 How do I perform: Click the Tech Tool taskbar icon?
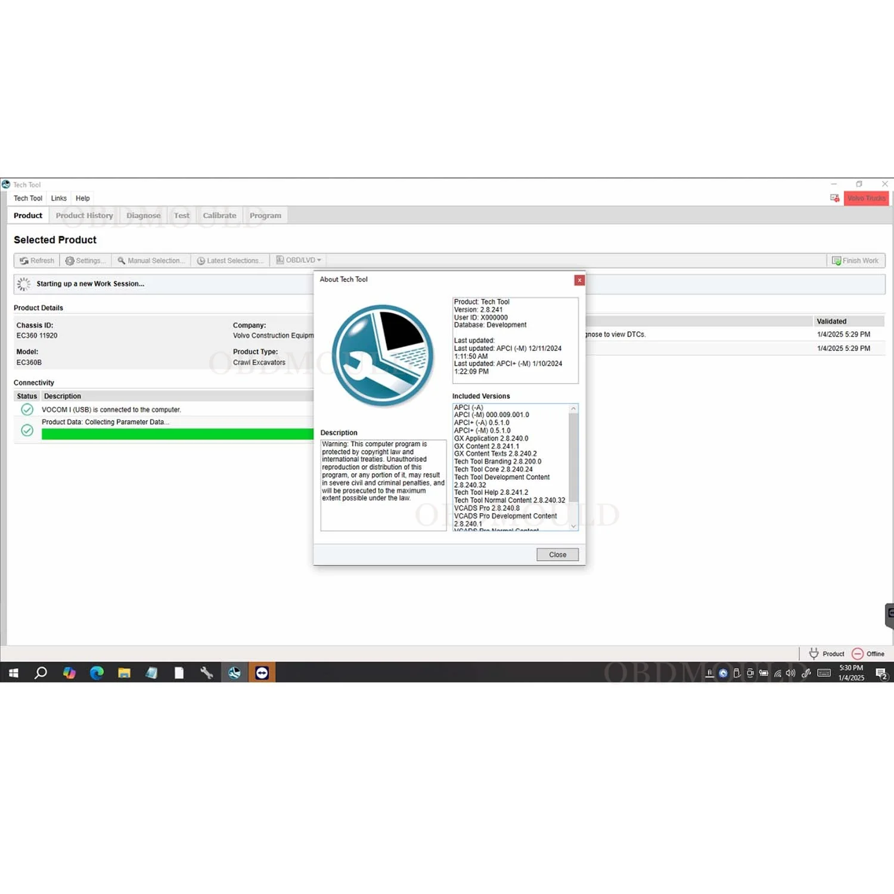234,673
